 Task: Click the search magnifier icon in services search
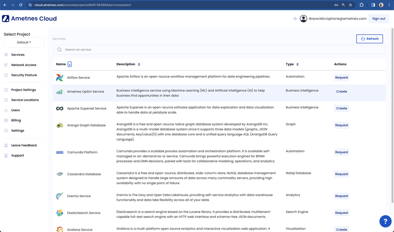coord(59,50)
